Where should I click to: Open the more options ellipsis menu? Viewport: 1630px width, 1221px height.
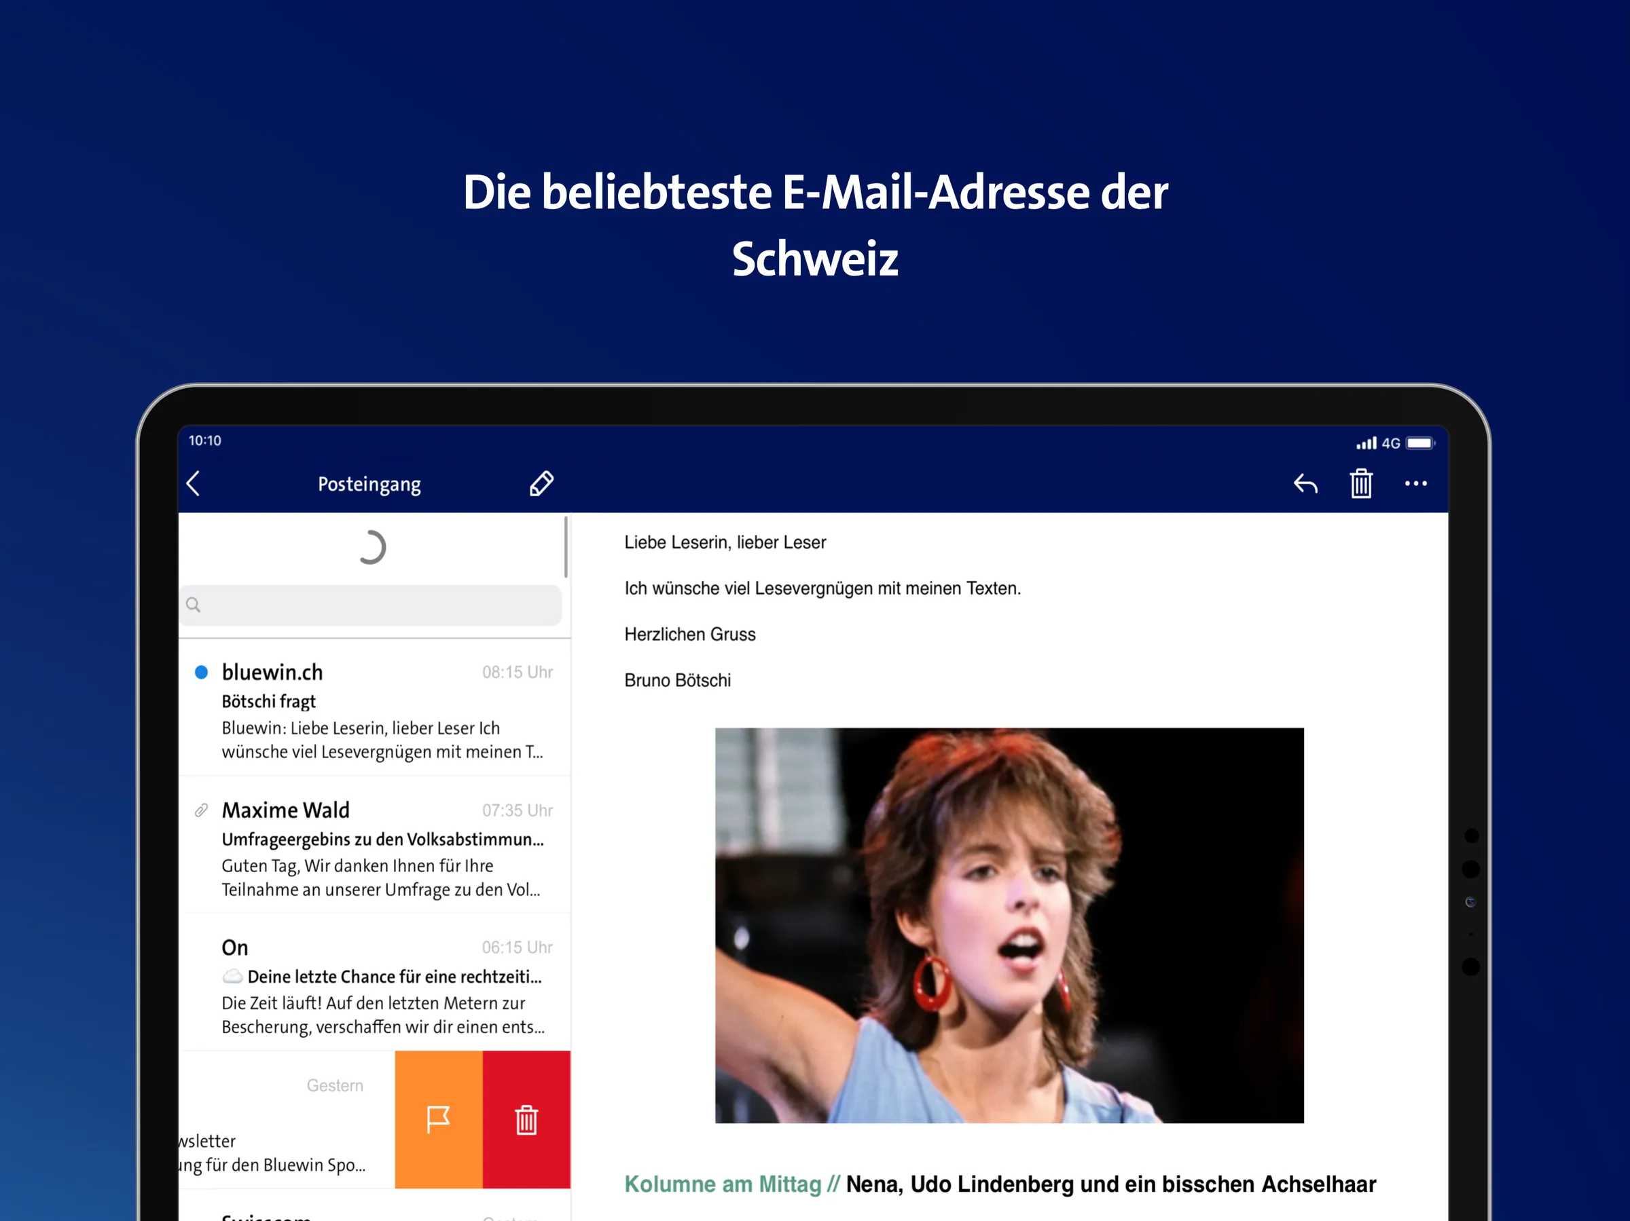pos(1416,484)
